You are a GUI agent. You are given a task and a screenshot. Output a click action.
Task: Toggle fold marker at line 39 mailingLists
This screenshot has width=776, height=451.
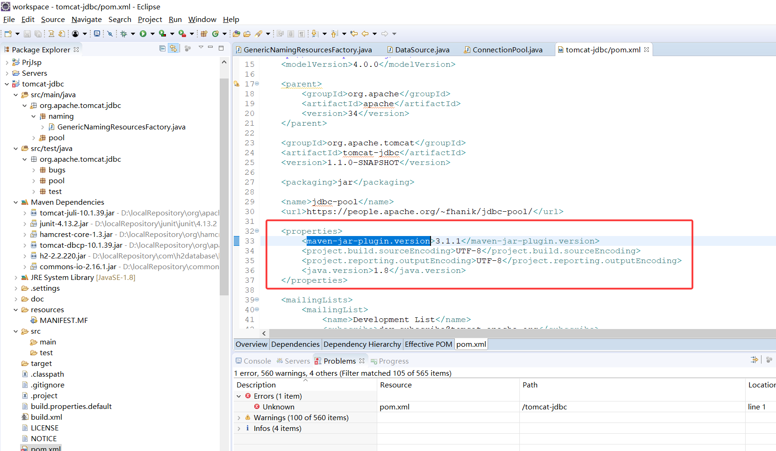257,300
